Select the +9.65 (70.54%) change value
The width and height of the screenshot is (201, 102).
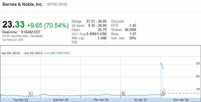point(48,25)
